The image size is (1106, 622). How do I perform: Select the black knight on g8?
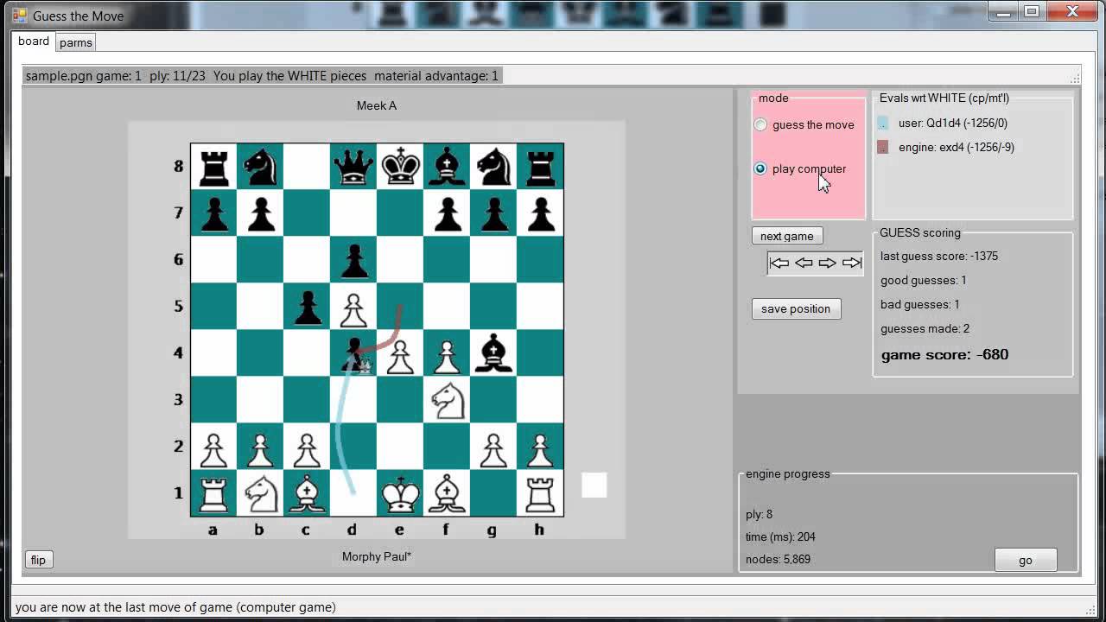[x=493, y=166]
